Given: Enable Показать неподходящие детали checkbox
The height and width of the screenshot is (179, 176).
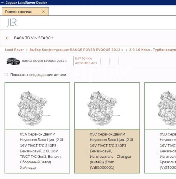Looking at the screenshot, I should click(x=6, y=75).
